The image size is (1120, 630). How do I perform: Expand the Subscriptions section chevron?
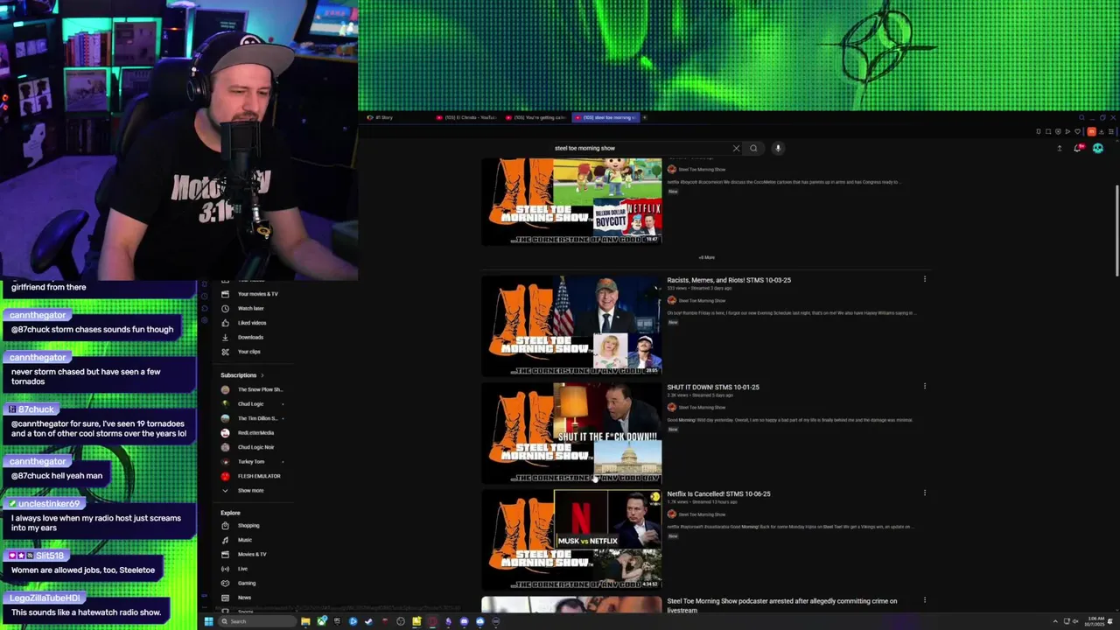[262, 375]
